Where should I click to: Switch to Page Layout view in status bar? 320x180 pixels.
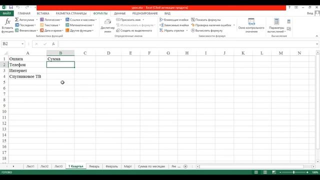(265, 172)
